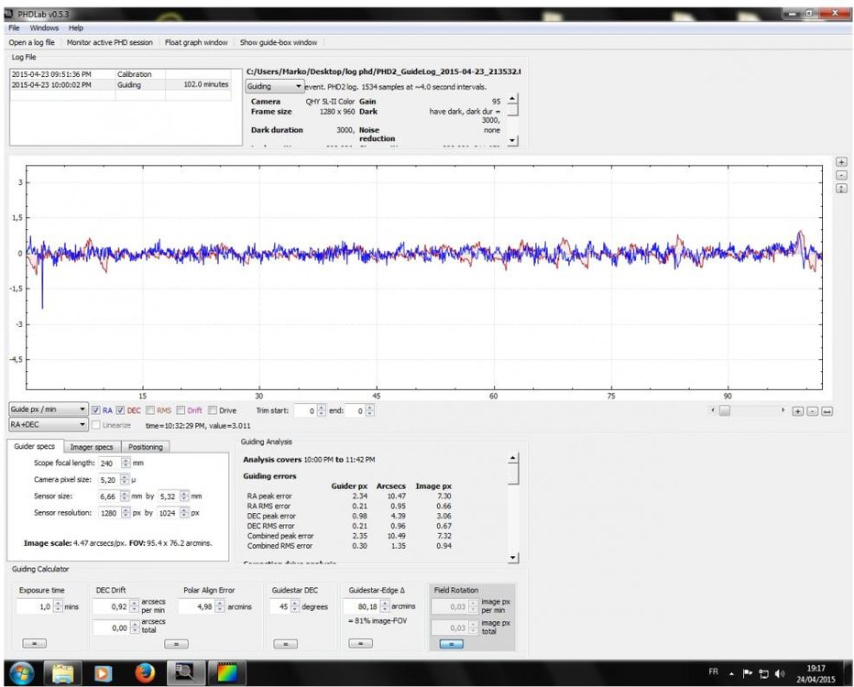
Task: Zoom in horizontally with bottom plus button
Action: tap(798, 411)
